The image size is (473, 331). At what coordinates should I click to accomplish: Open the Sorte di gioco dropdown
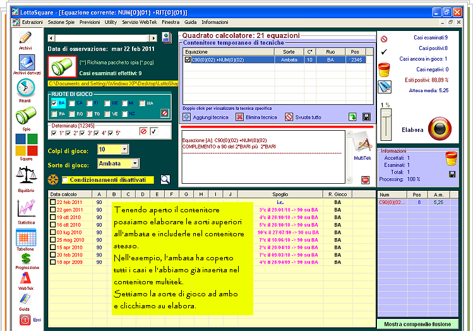[x=135, y=164]
